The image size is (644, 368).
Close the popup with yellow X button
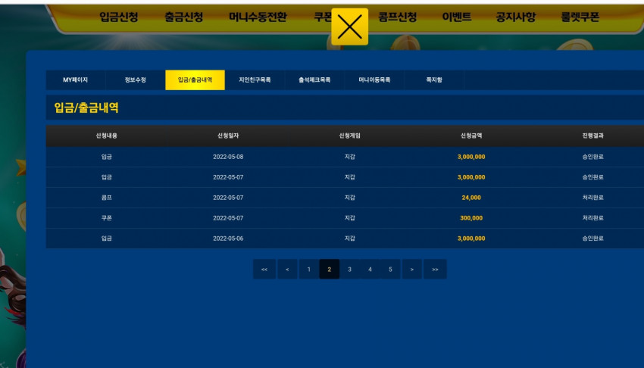tap(349, 27)
